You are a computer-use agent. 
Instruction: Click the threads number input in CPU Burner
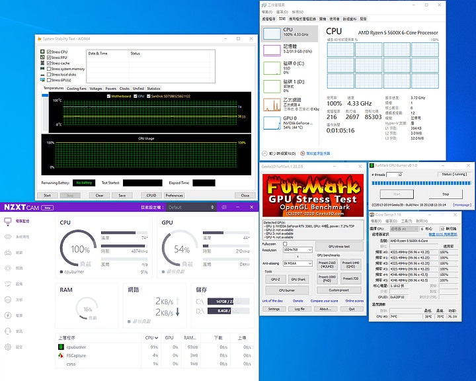[394, 175]
